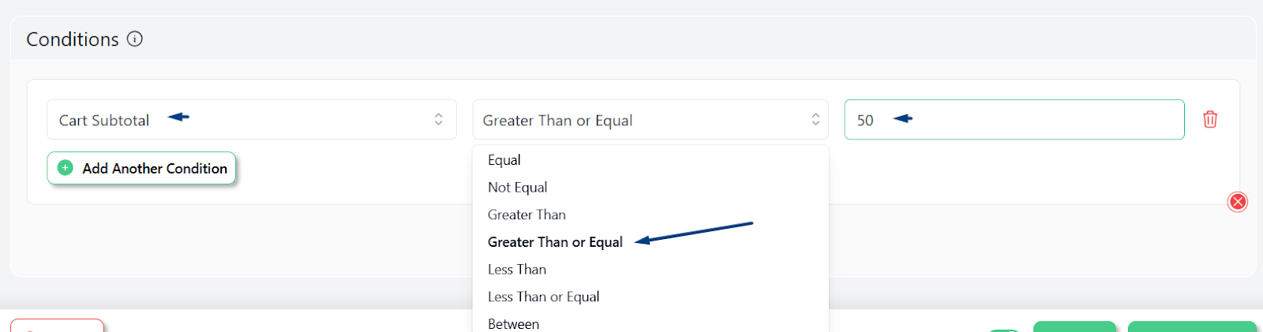The height and width of the screenshot is (332, 1263).
Task: Click the chevron arrows on the operator select box
Action: click(815, 120)
